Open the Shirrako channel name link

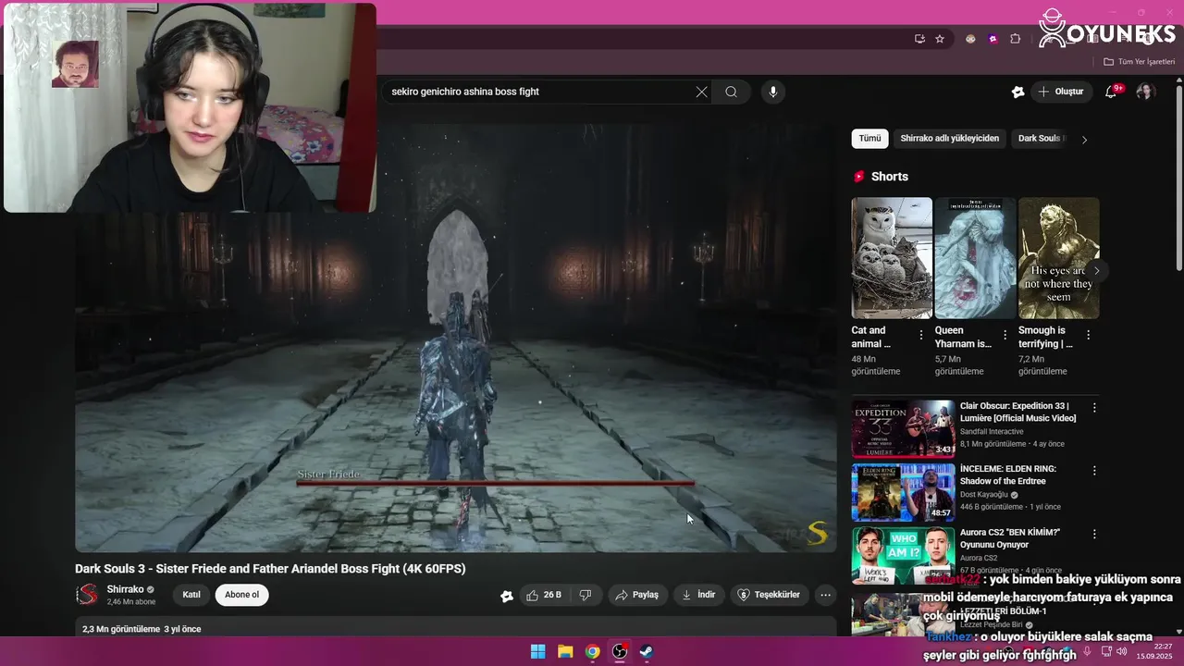[x=125, y=589]
